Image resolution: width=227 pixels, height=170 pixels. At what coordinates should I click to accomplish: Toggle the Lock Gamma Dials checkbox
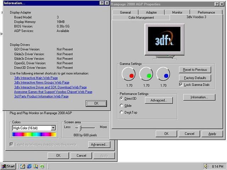coord(181,85)
